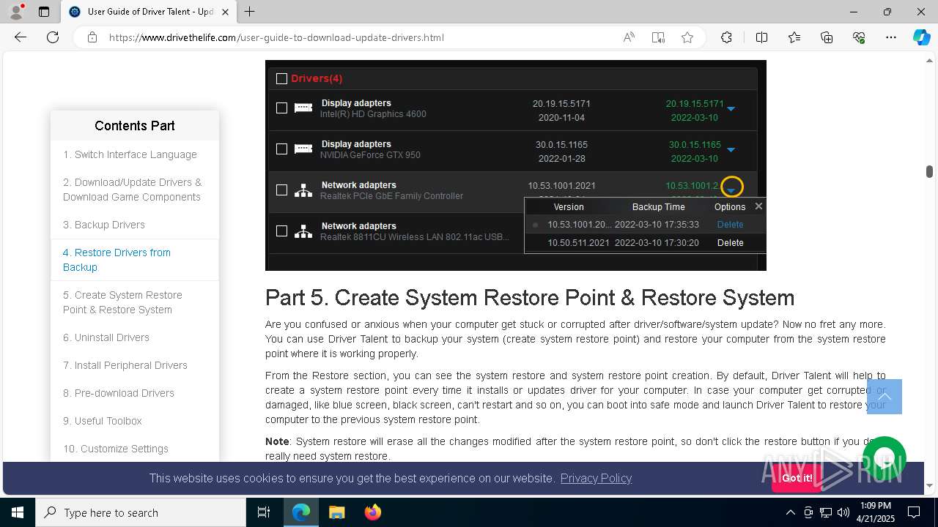Delete backup 10.53.1001.20 entry

coord(730,225)
